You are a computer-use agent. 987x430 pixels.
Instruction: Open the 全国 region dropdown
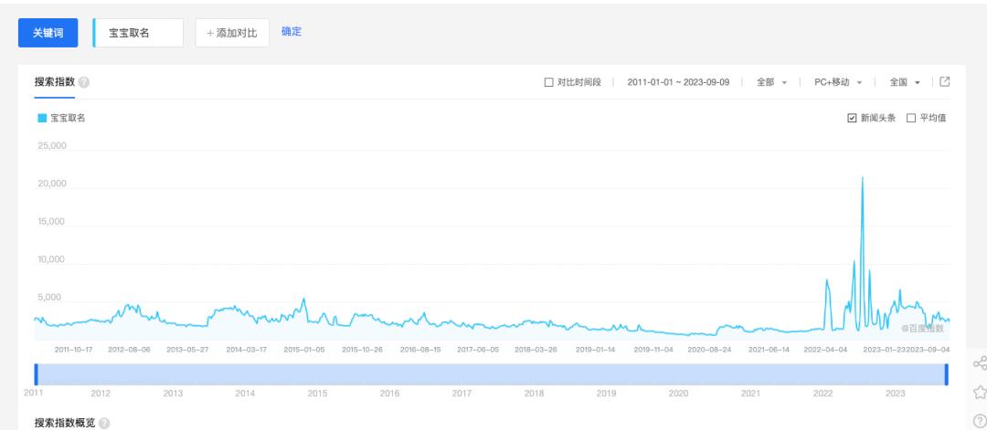pos(905,83)
